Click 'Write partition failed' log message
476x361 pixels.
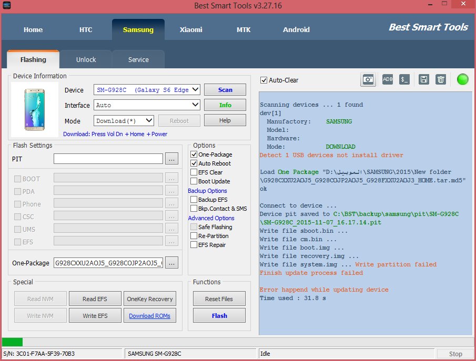click(x=396, y=264)
